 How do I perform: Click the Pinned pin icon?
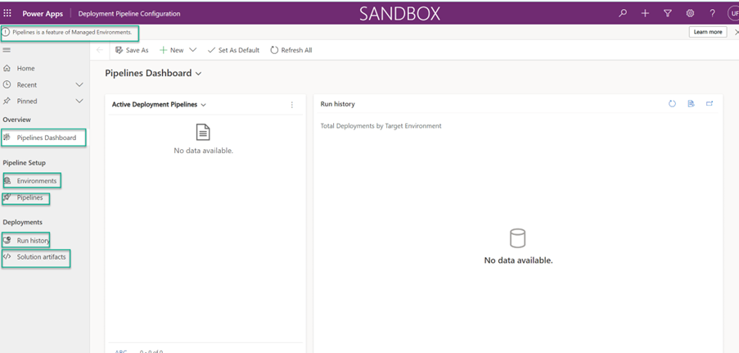click(7, 101)
